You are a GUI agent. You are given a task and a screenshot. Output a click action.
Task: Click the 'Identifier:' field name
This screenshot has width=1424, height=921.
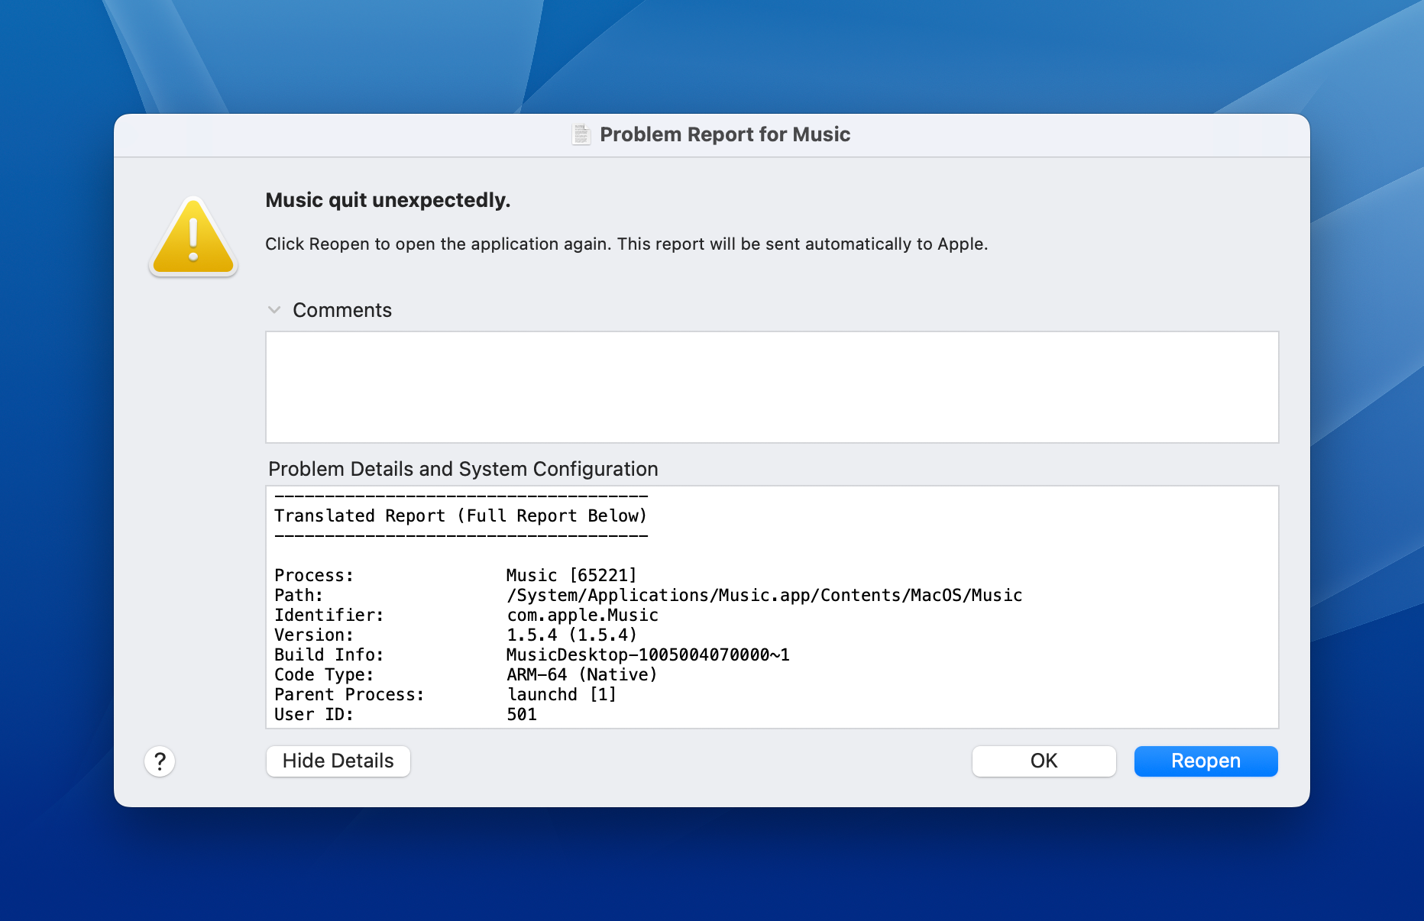click(x=329, y=615)
